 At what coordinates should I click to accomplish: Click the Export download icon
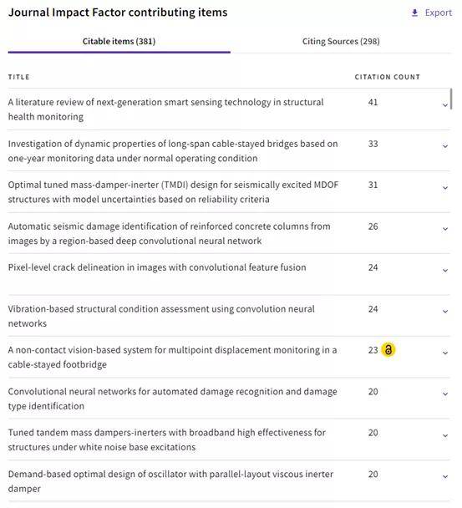(x=414, y=13)
